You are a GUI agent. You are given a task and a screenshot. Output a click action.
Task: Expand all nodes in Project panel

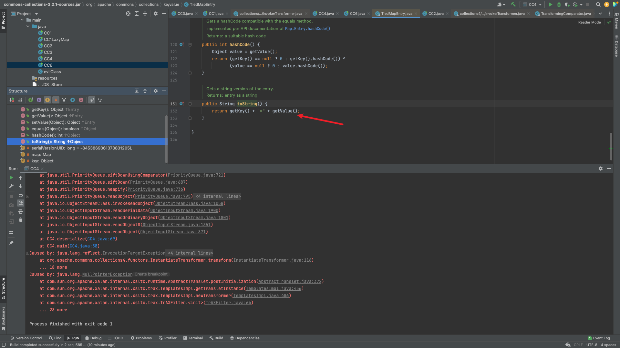point(137,14)
